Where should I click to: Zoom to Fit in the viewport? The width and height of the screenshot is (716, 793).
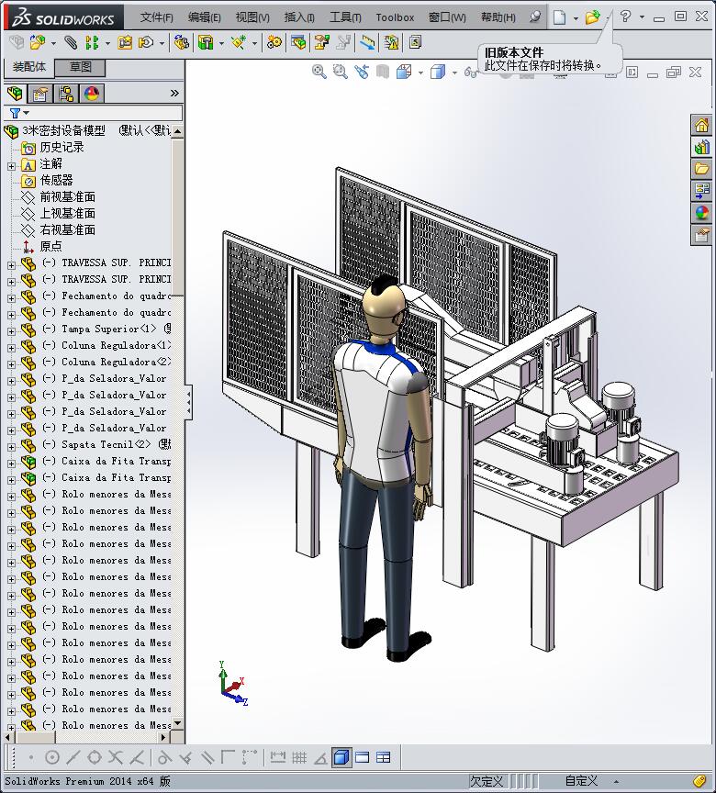[x=319, y=73]
